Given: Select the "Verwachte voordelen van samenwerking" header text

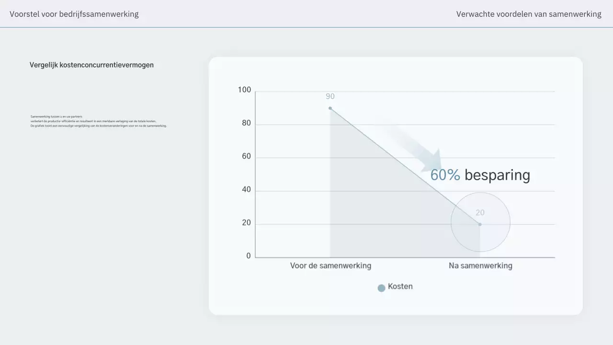Looking at the screenshot, I should click(529, 14).
